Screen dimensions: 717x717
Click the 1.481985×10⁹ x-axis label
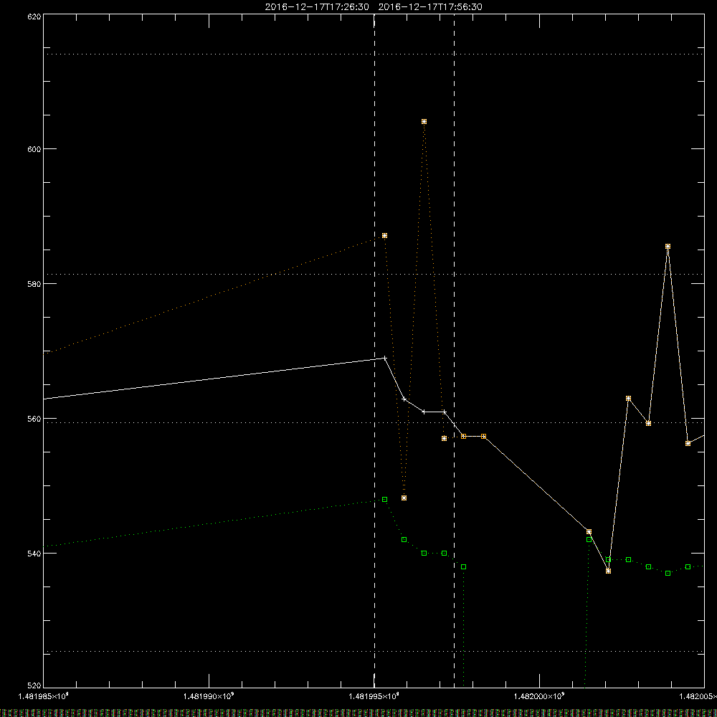[x=44, y=696]
